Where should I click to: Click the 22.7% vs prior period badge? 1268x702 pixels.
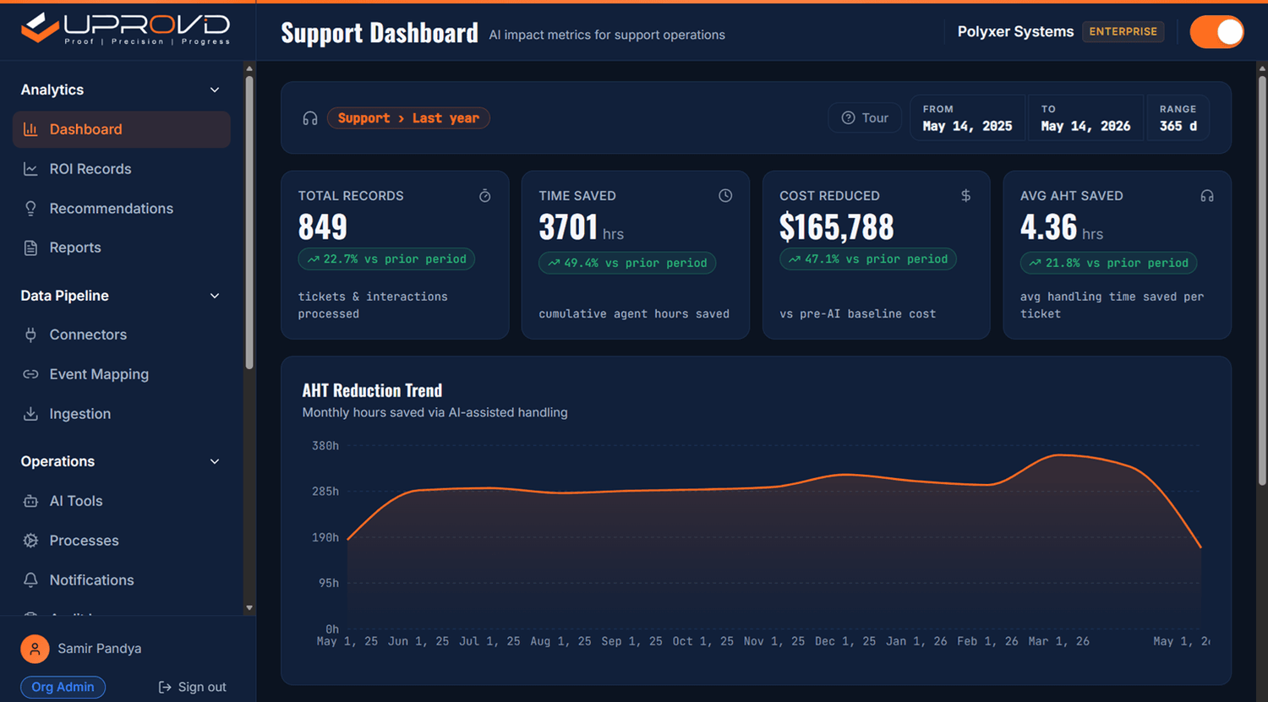pyautogui.click(x=386, y=259)
